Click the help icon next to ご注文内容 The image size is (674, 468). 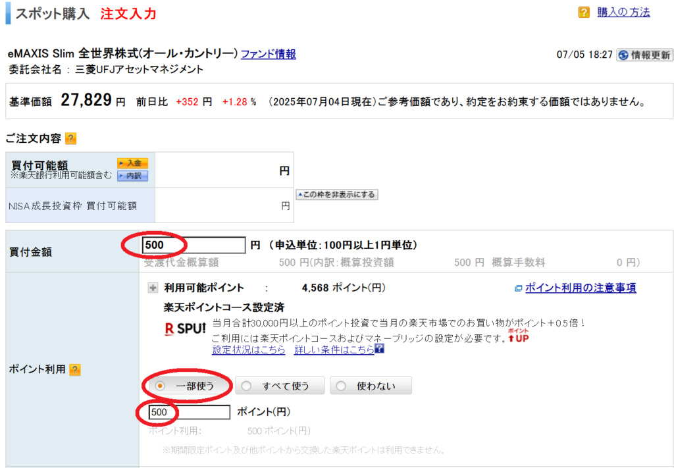tap(70, 139)
